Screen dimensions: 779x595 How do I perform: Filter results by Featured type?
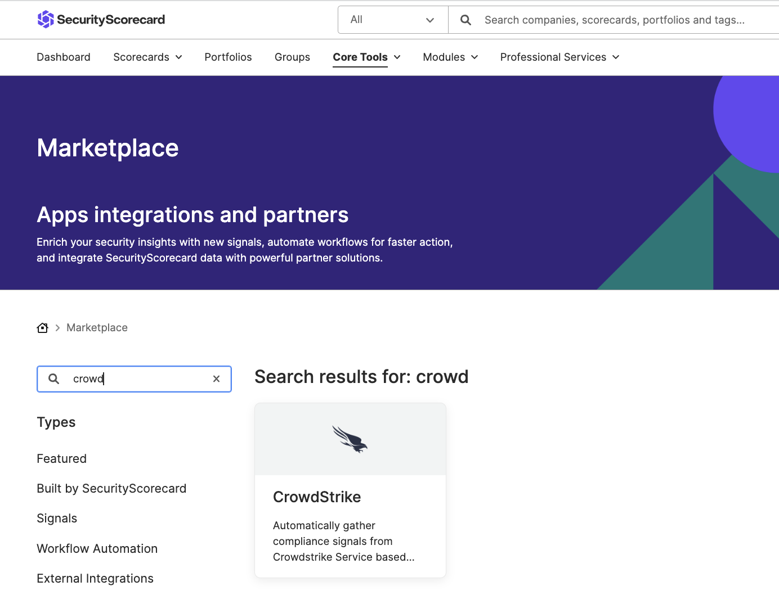coord(61,458)
